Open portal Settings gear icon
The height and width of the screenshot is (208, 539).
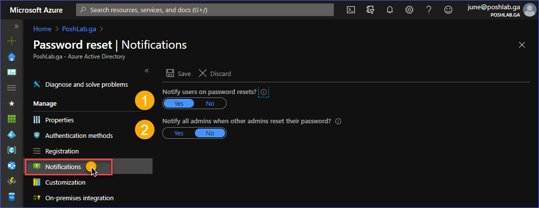pyautogui.click(x=409, y=10)
